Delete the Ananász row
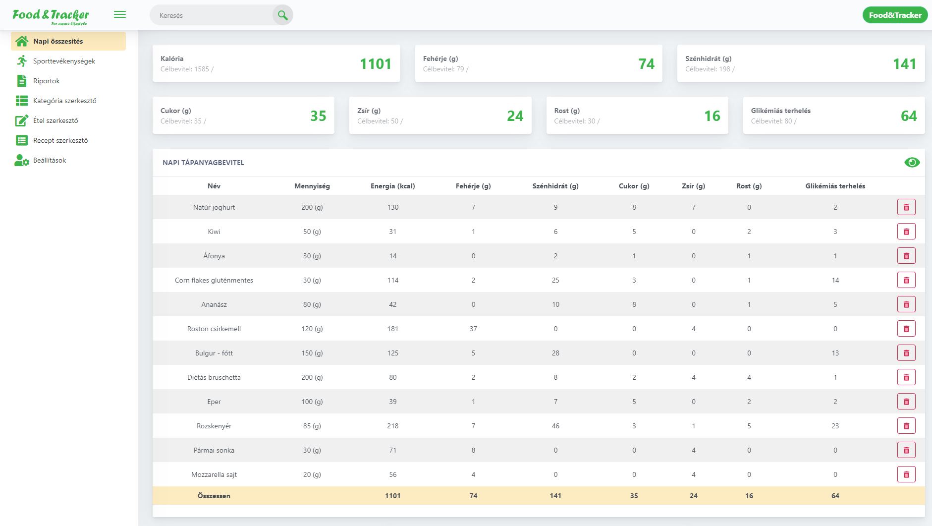Image resolution: width=932 pixels, height=526 pixels. tap(906, 304)
